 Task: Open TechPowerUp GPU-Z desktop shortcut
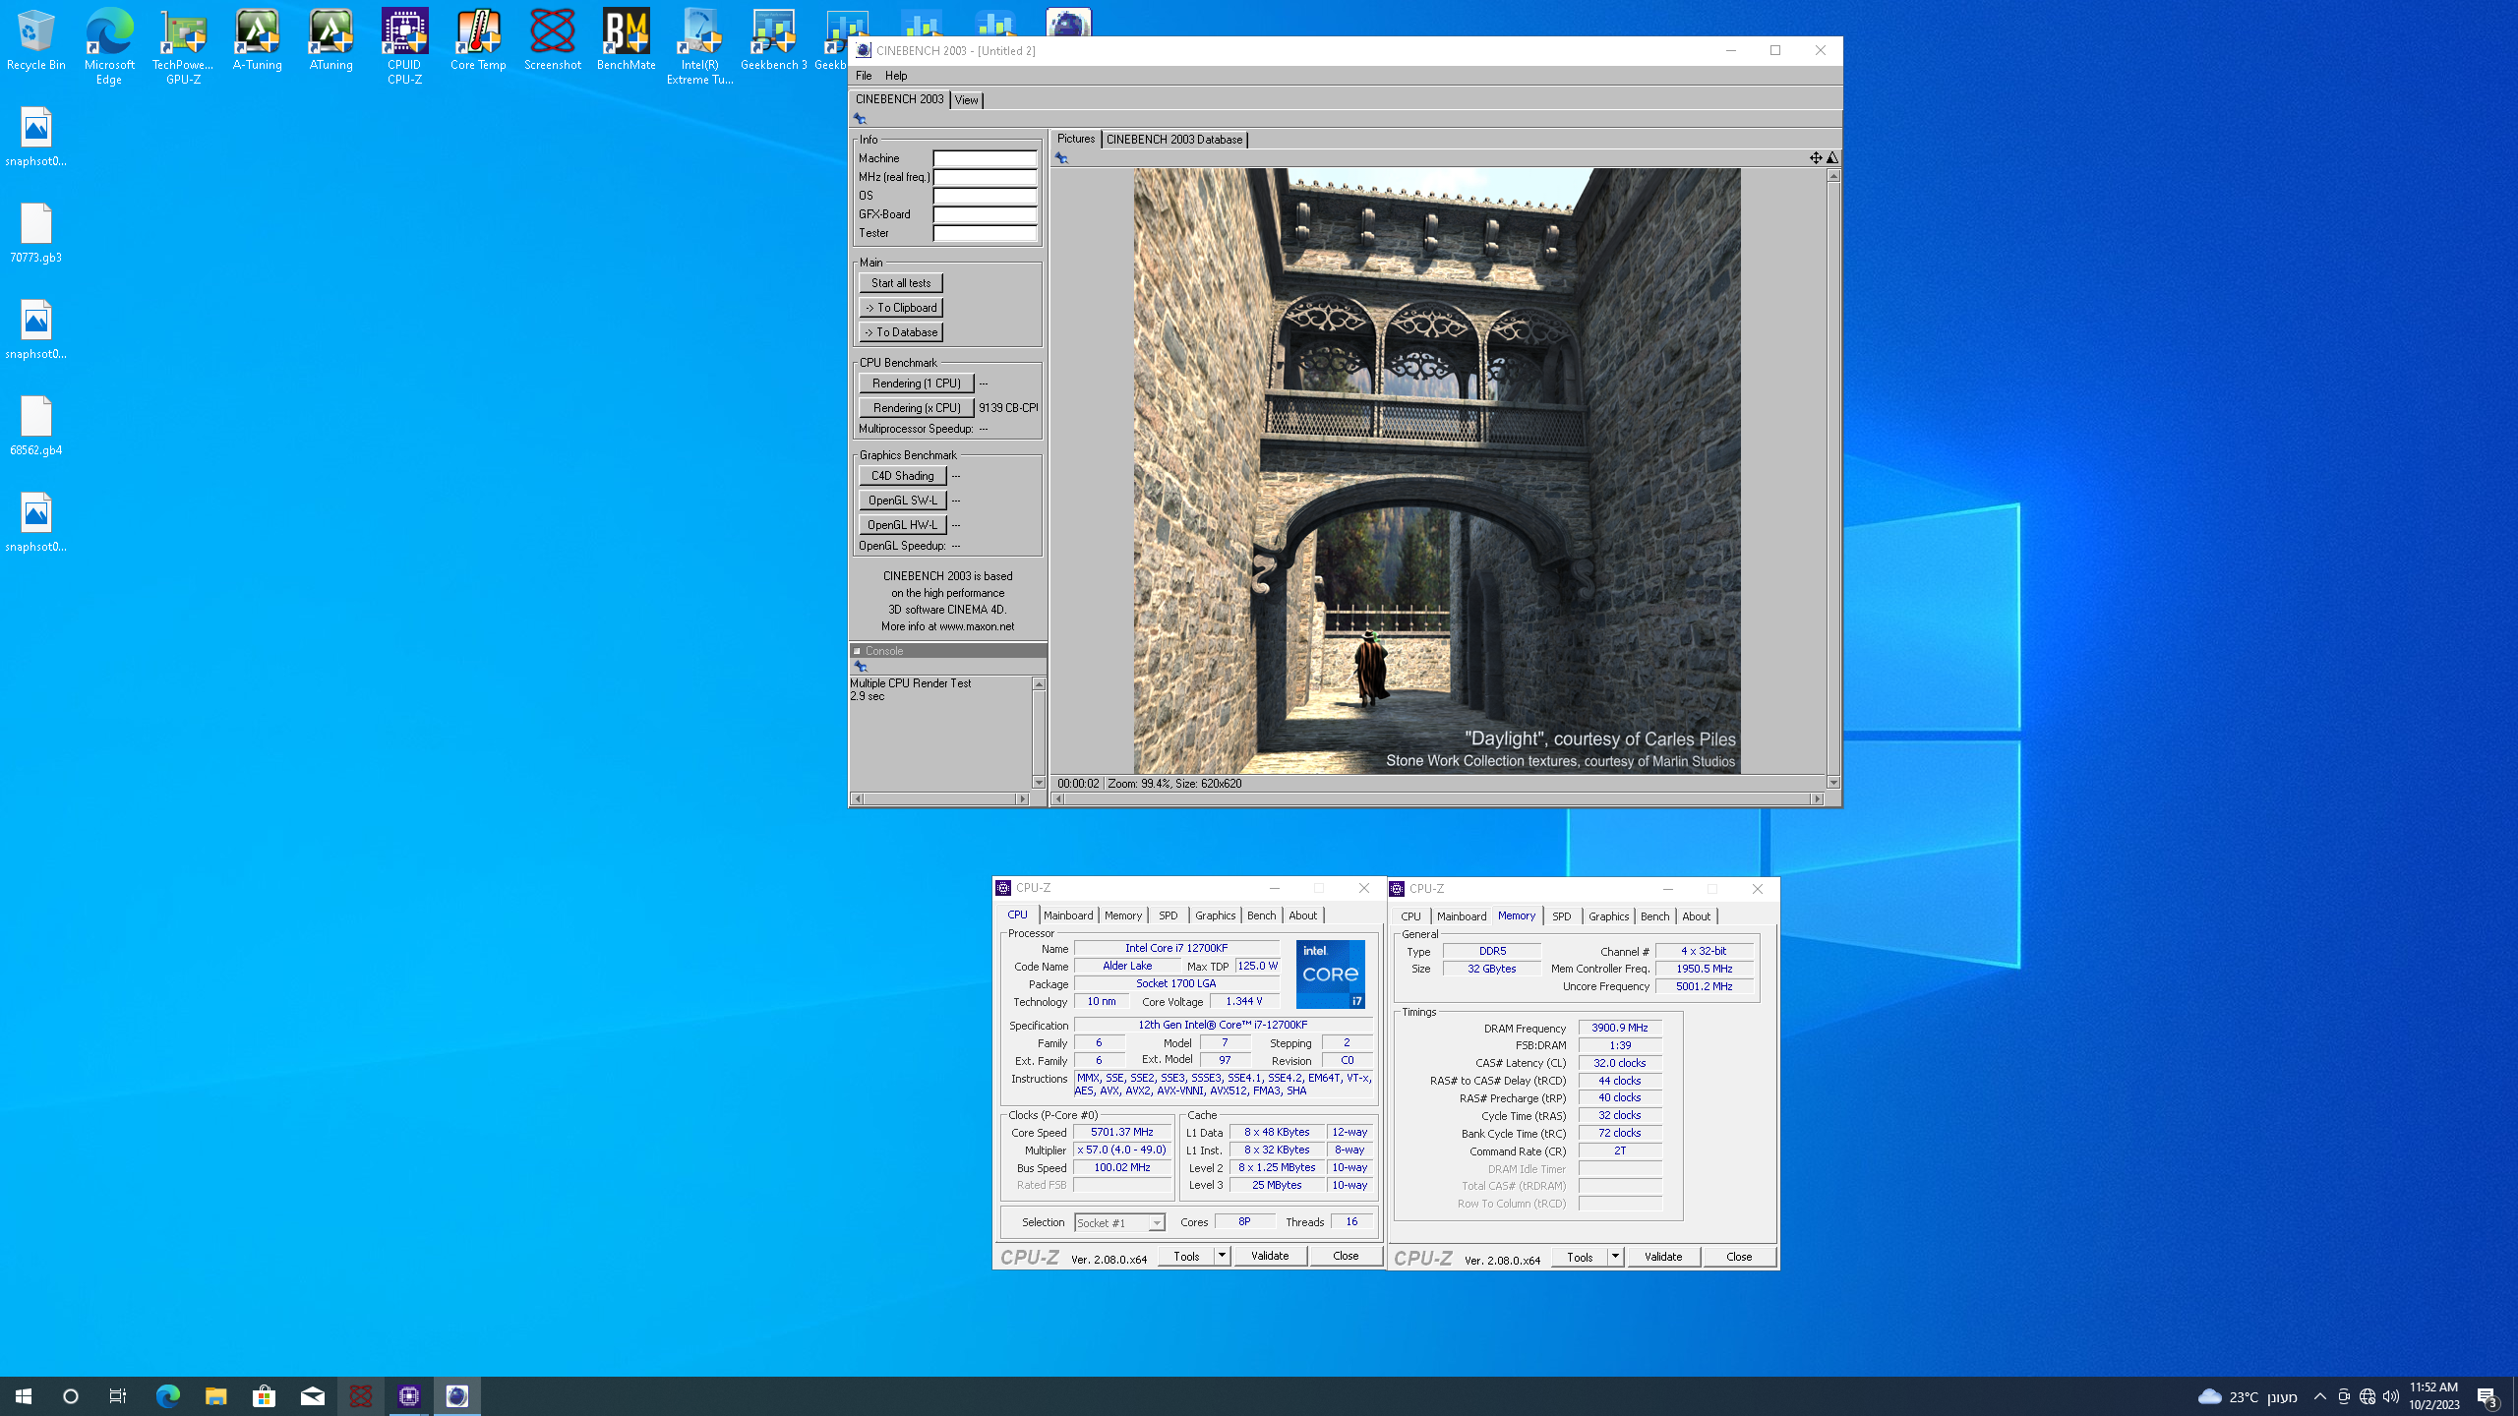[x=183, y=47]
